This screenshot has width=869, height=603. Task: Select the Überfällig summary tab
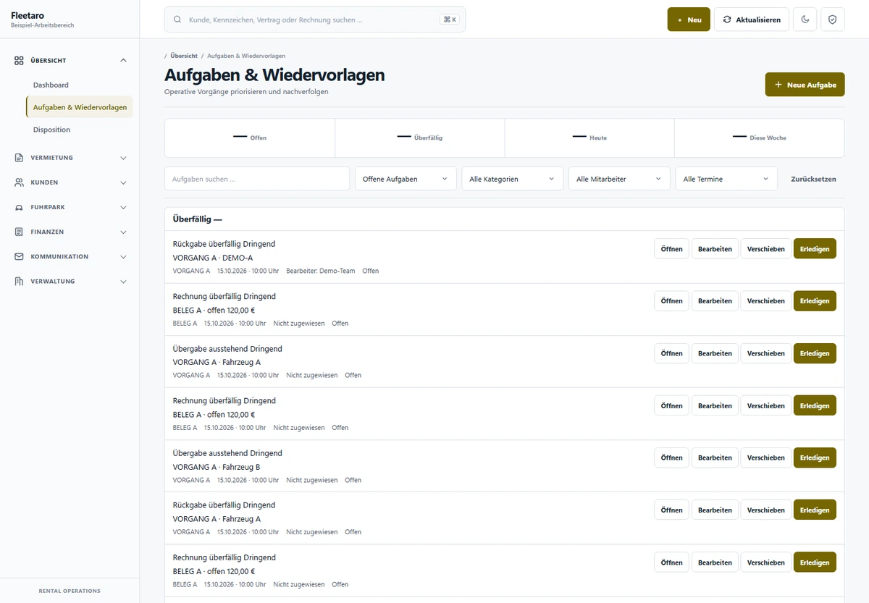point(420,138)
